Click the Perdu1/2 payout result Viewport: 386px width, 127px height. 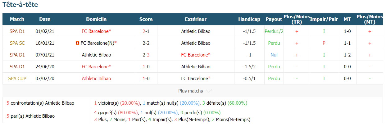pyautogui.click(x=274, y=31)
